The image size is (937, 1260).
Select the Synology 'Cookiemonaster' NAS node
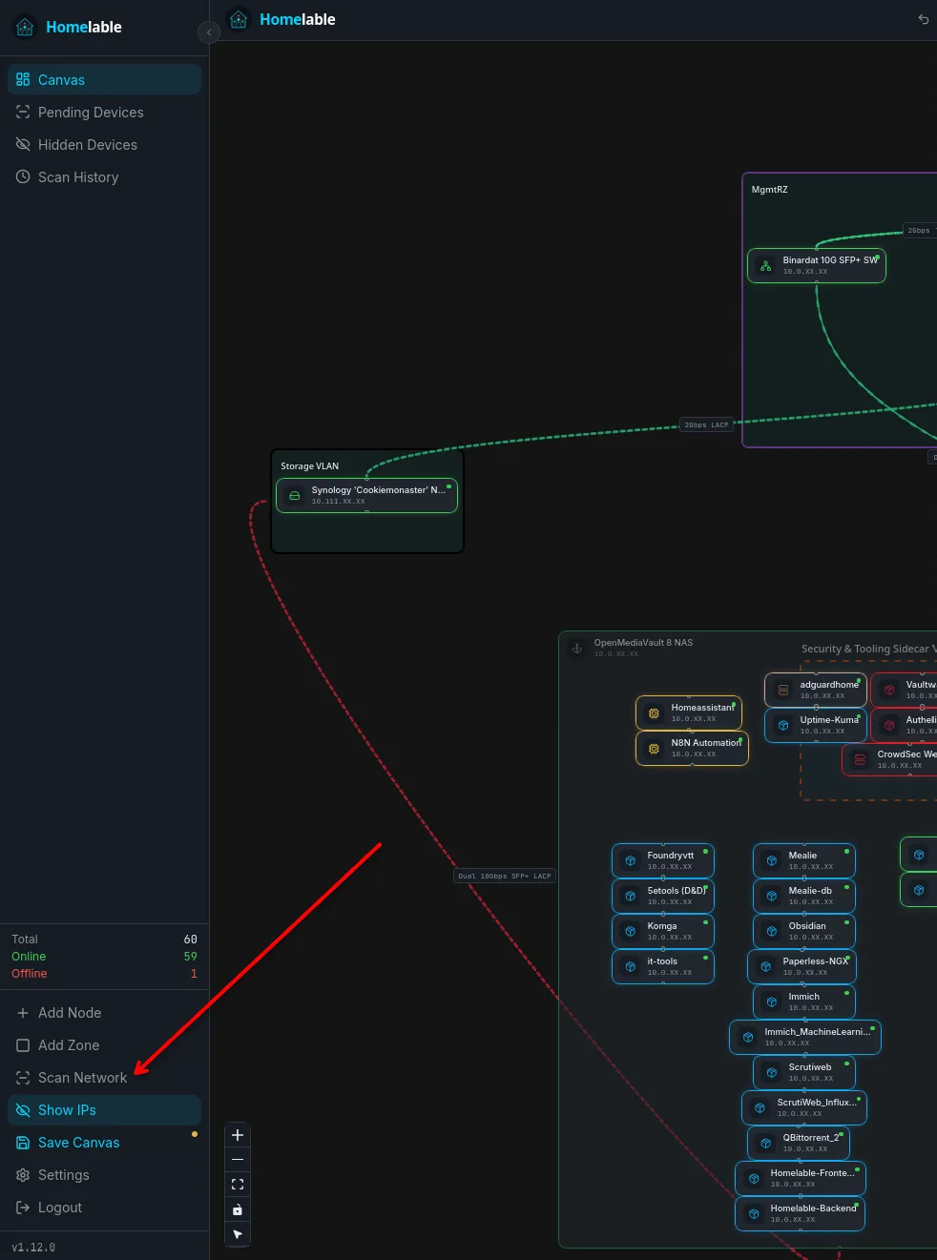pos(366,495)
